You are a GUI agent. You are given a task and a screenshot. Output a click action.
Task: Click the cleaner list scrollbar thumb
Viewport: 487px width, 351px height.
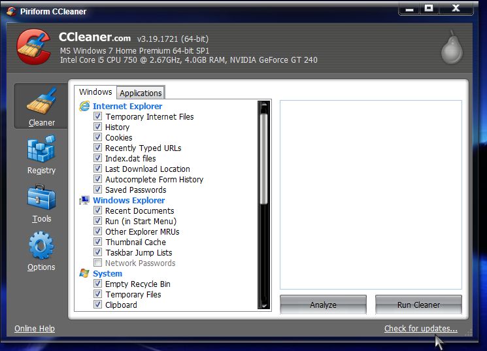(x=263, y=158)
